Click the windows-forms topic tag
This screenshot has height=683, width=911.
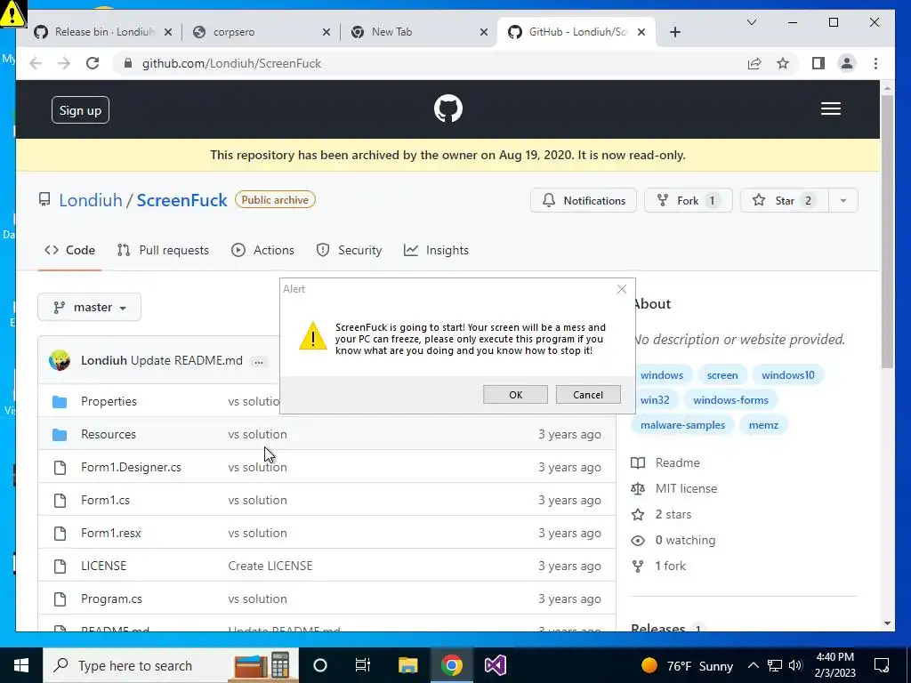pyautogui.click(x=730, y=400)
